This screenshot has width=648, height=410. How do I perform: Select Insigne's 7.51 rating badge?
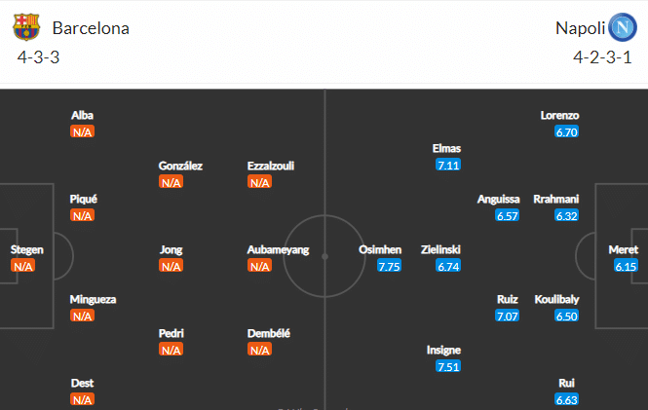tap(448, 366)
